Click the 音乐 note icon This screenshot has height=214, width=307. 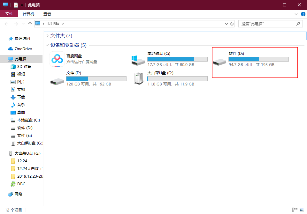point(13,105)
